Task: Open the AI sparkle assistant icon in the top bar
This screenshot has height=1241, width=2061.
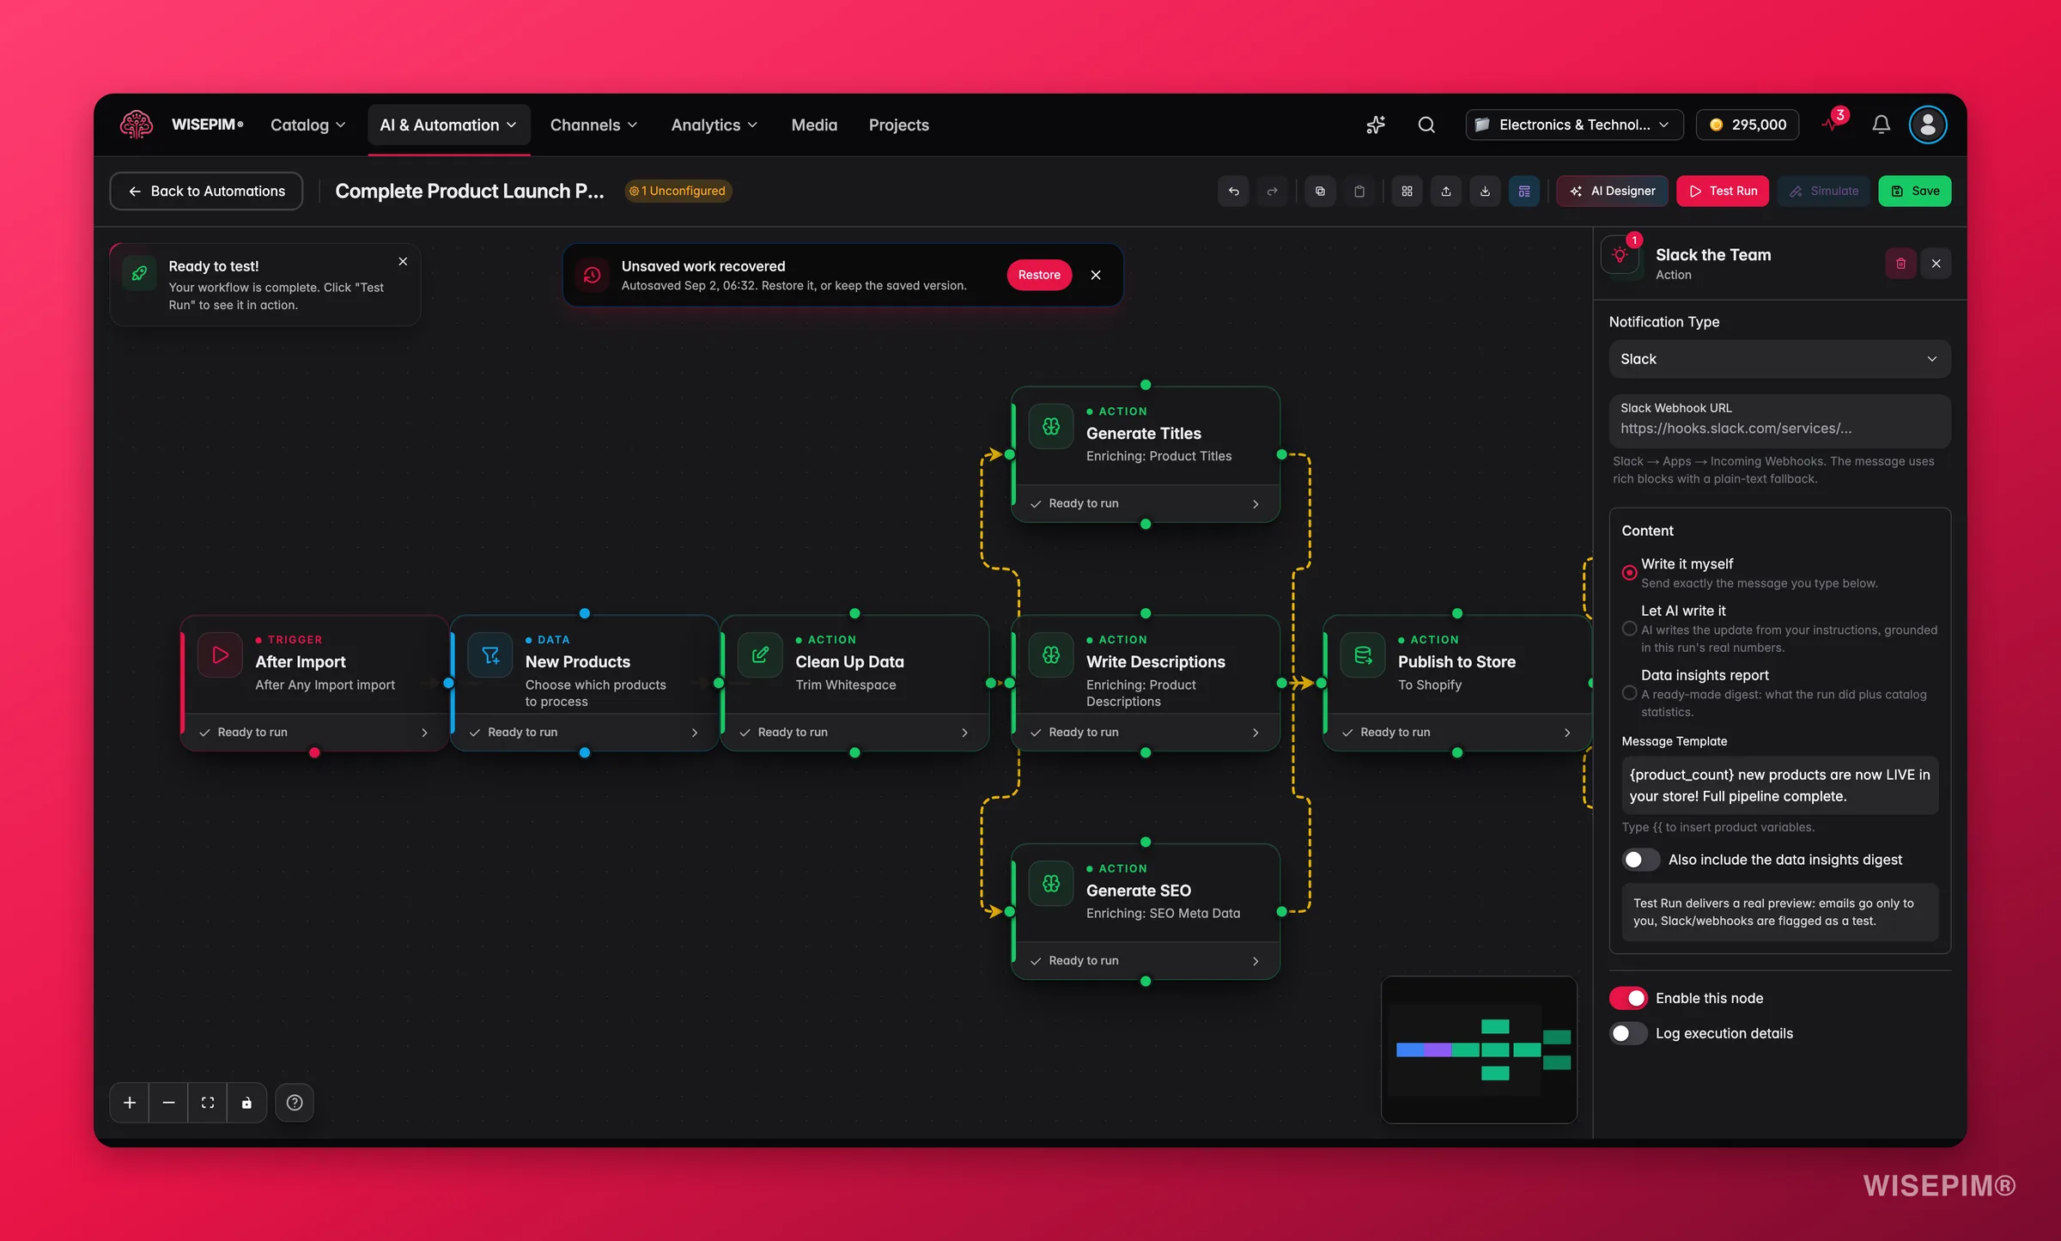Action: 1376,125
